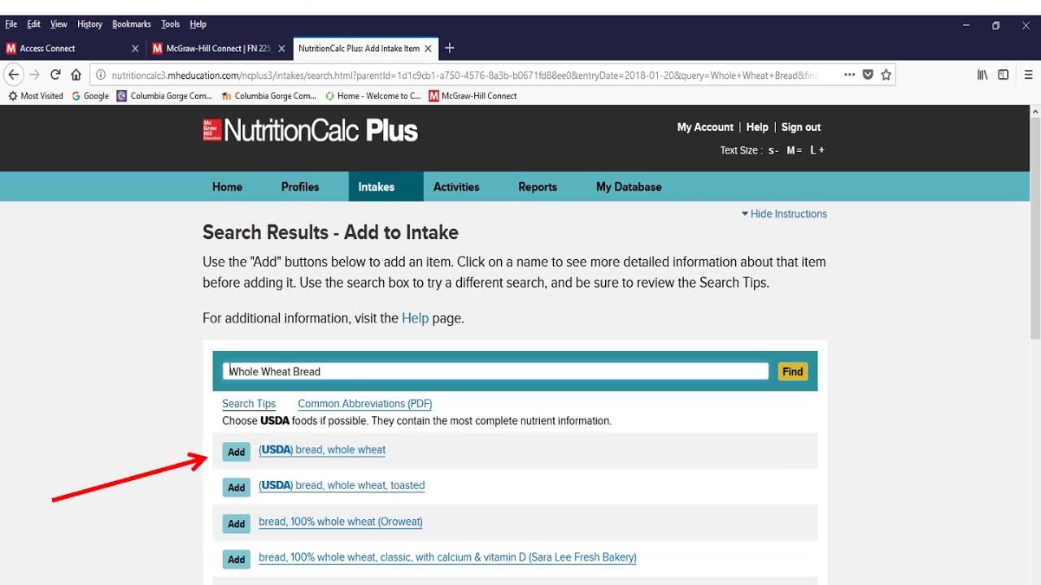Open details for (USDA) bread, whole wheat
The height and width of the screenshot is (585, 1041).
322,450
